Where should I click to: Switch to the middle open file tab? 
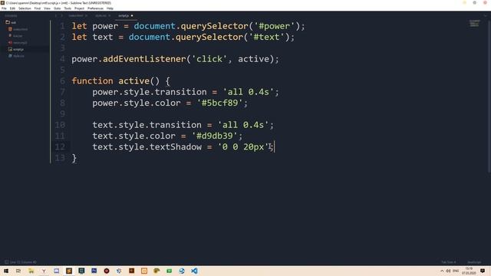[x=101, y=15]
